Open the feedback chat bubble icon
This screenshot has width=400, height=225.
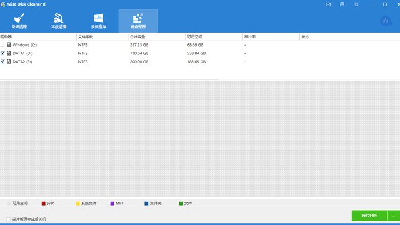pyautogui.click(x=342, y=4)
